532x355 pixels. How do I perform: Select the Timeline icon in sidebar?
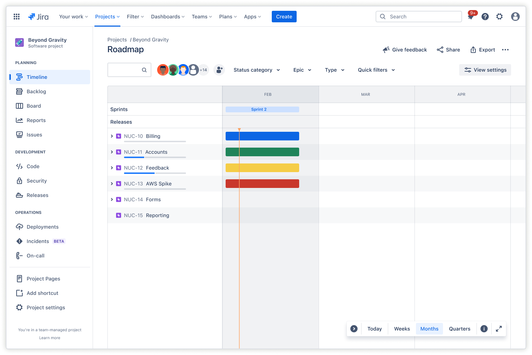point(19,77)
